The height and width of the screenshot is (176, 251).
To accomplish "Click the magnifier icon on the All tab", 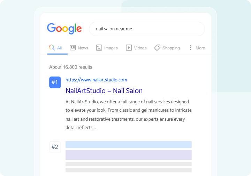I will 52,48.
